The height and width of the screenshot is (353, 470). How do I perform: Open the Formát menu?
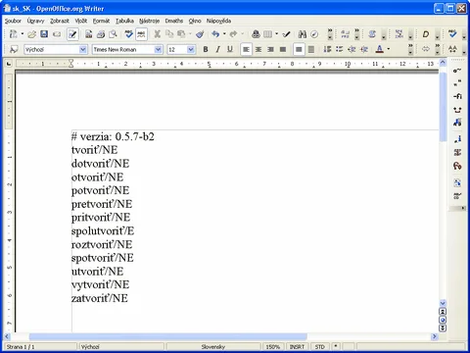tap(101, 21)
